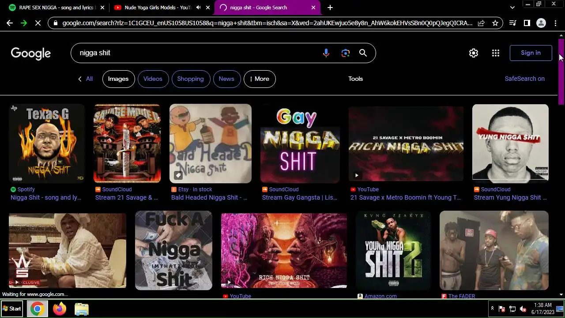Submit search with magnifier icon
Screen dimensions: 565x318
tap(363, 53)
